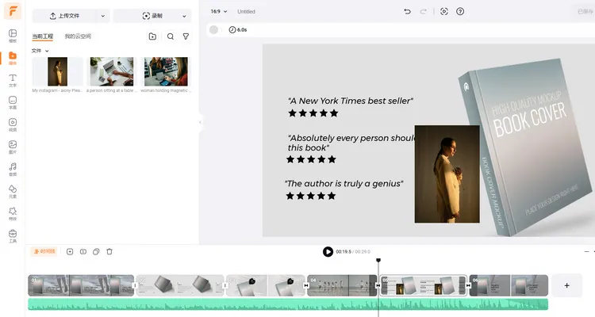Click the Untitled project name field
Screen dimensions: 595x317
coord(246,11)
